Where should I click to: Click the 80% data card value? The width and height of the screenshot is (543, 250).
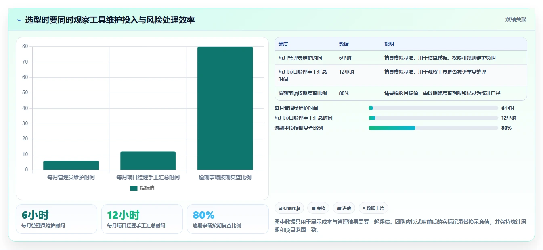203,215
